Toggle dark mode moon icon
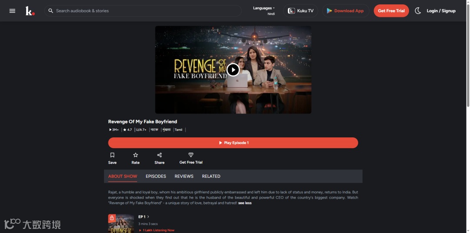Screen dimensions: 470x233 (418, 11)
